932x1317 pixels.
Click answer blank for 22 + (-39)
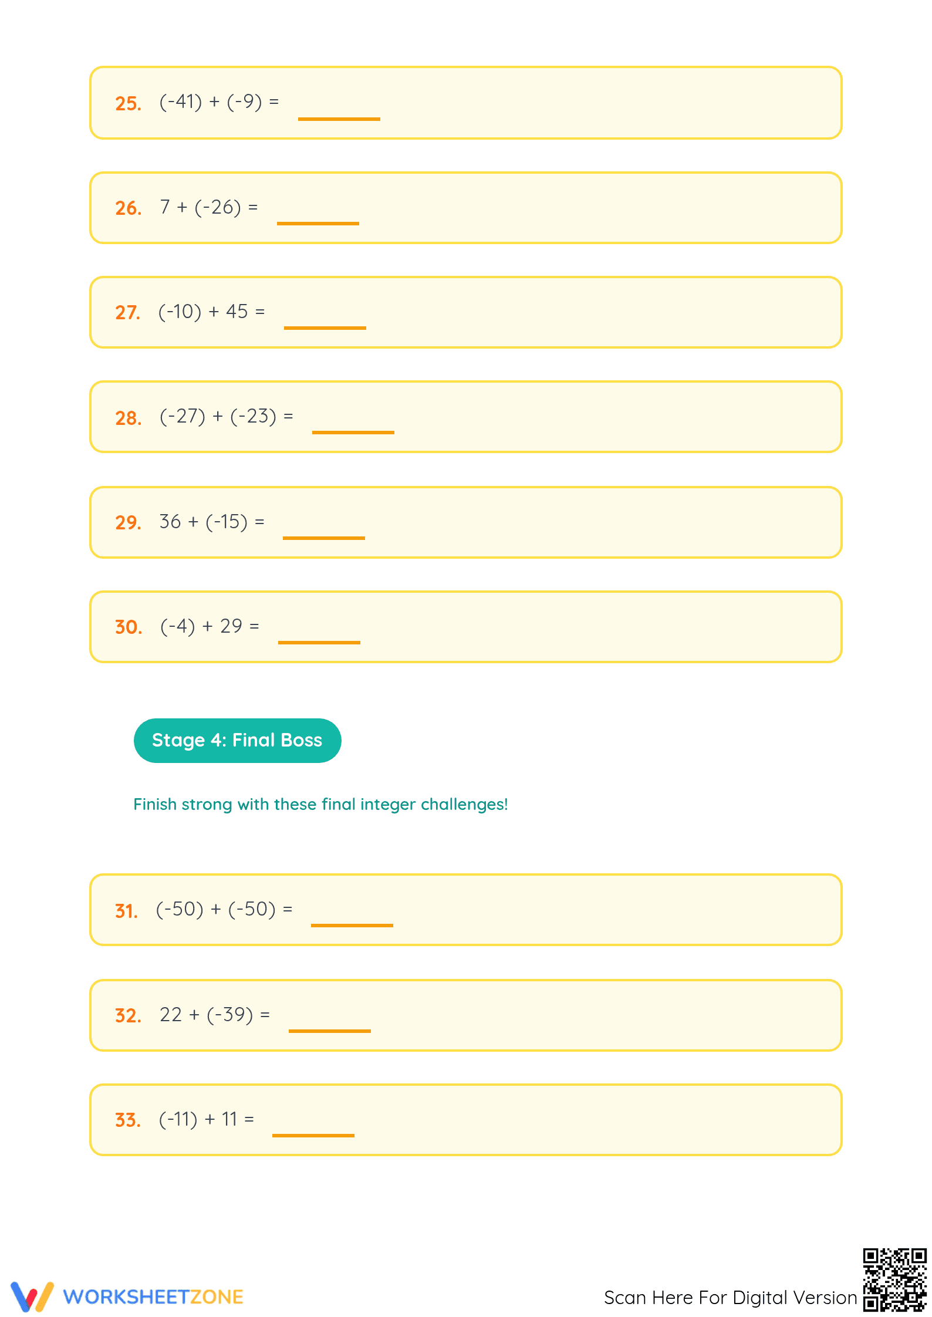click(x=330, y=1031)
